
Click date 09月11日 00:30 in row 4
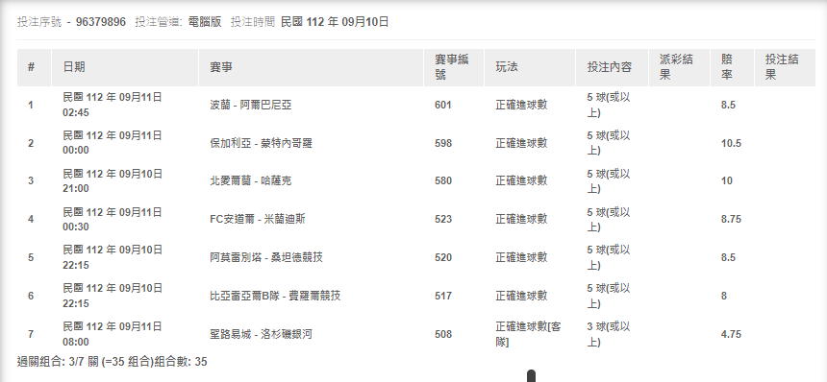113,220
